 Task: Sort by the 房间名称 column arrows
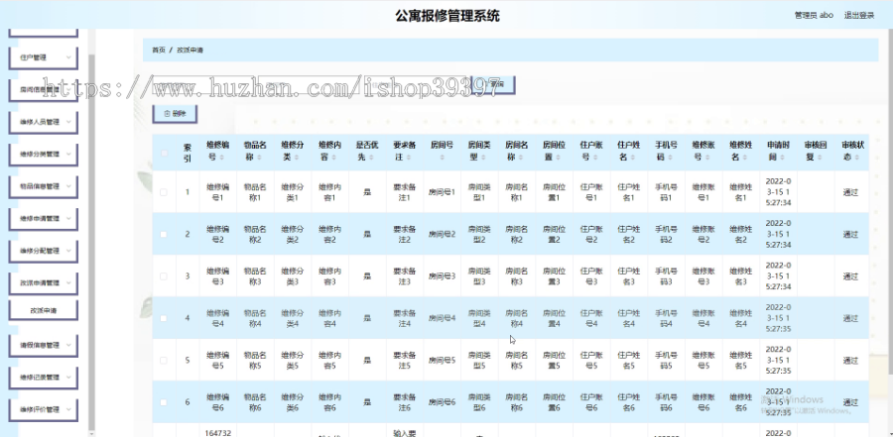pyautogui.click(x=521, y=158)
